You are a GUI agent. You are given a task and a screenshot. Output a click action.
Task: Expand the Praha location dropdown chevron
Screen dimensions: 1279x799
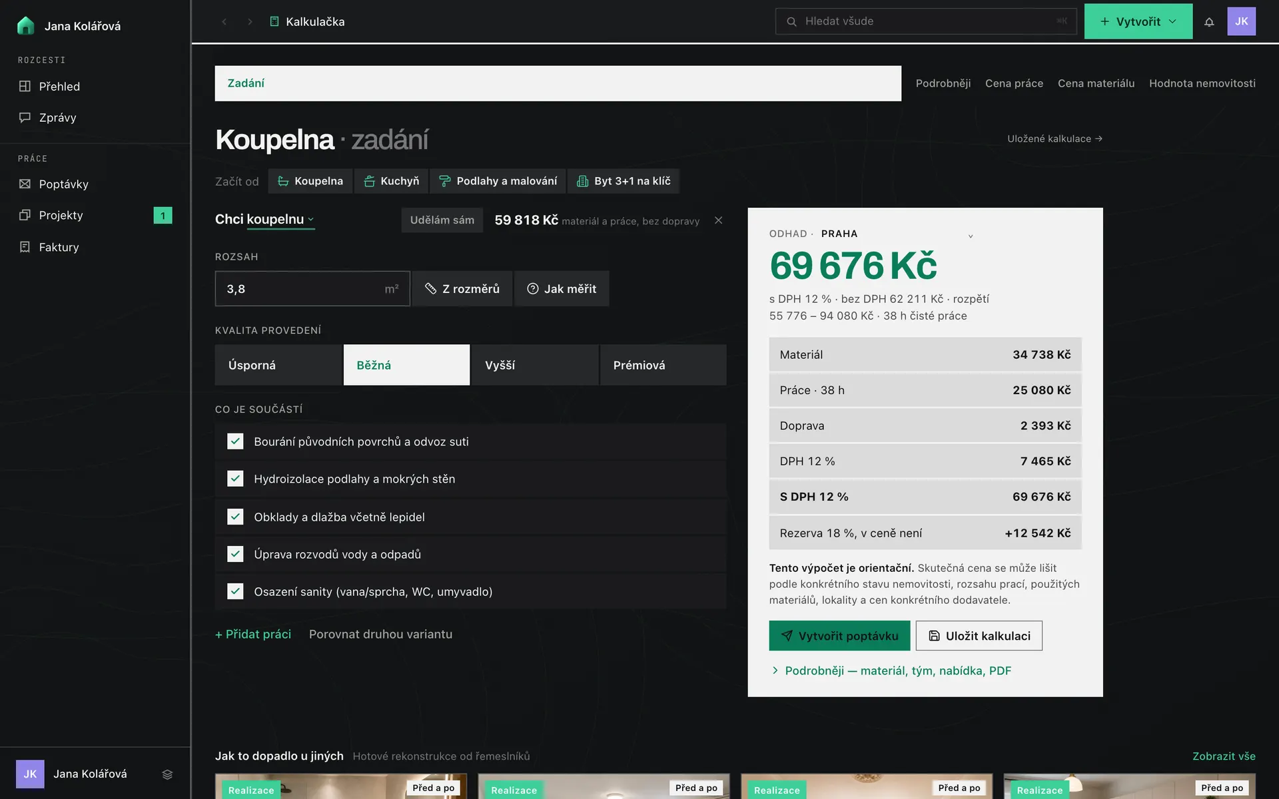tap(971, 236)
